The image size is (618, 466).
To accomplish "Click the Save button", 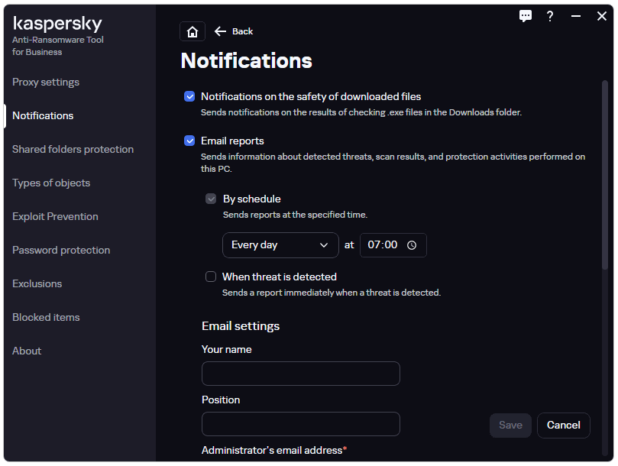I will (x=510, y=425).
